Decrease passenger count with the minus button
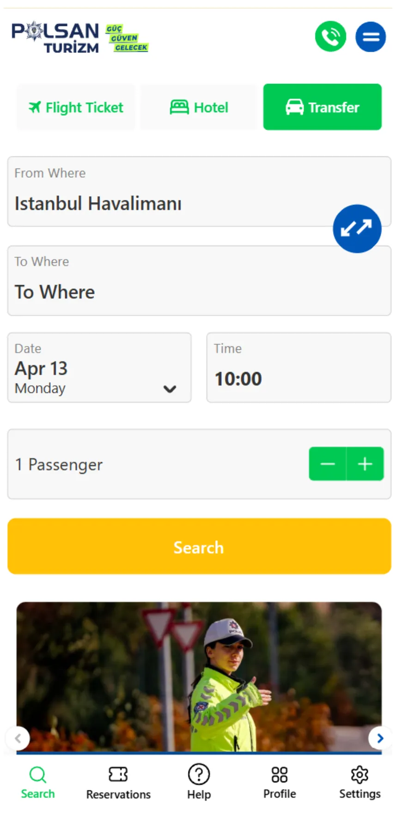This screenshot has height=838, width=396. [328, 464]
